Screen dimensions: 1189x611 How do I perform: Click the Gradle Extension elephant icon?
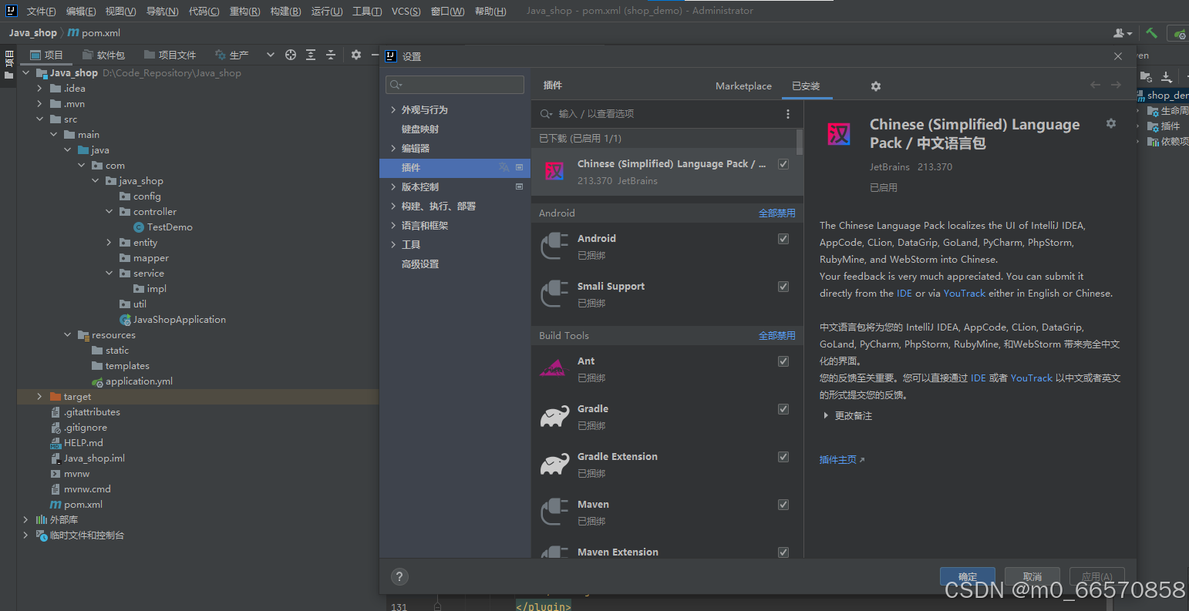(x=554, y=465)
